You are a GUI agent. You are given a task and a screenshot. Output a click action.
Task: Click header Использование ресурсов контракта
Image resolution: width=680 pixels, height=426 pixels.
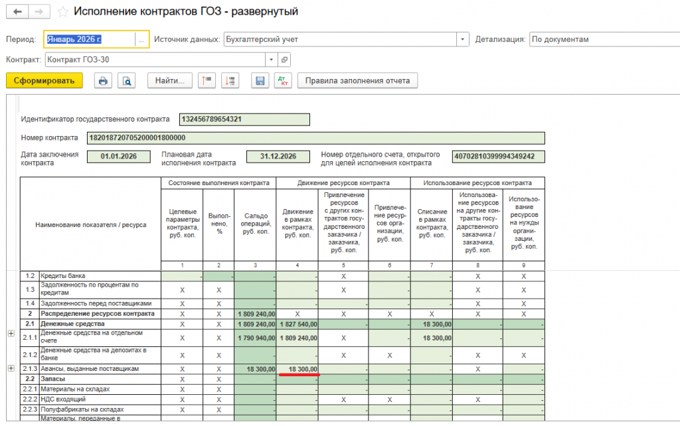point(477,183)
